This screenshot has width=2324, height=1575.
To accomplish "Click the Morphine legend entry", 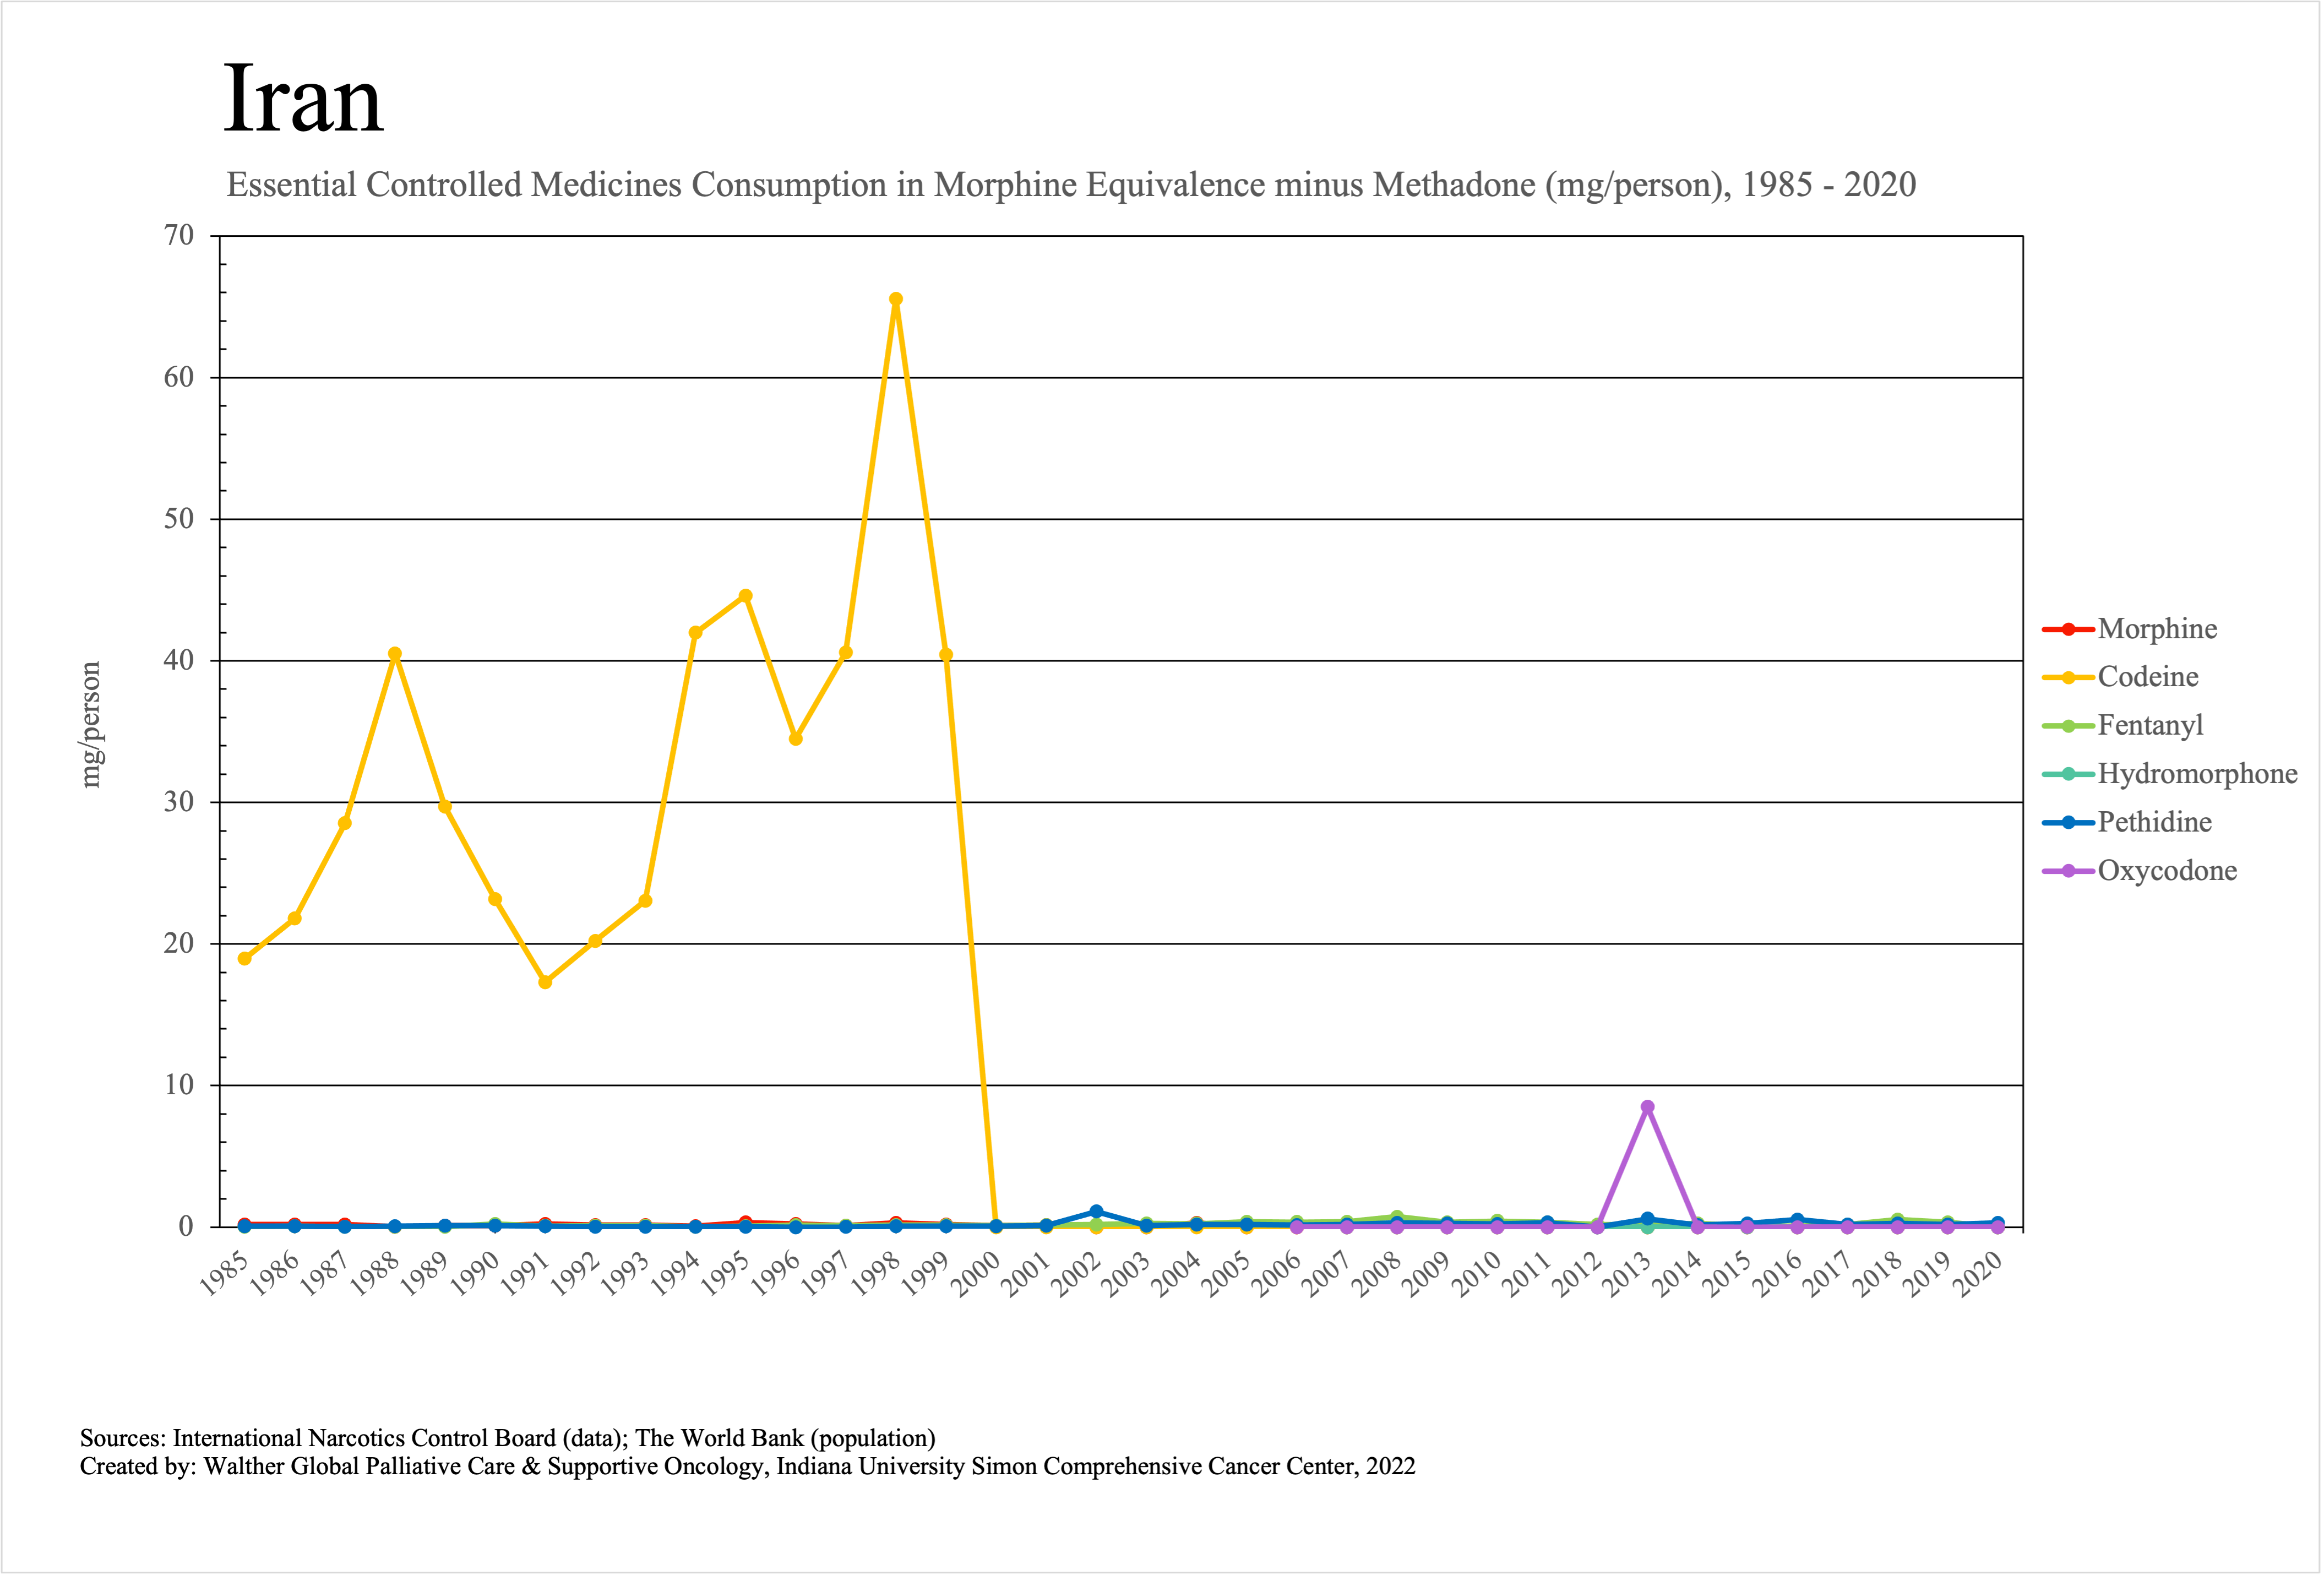I will (x=2156, y=629).
